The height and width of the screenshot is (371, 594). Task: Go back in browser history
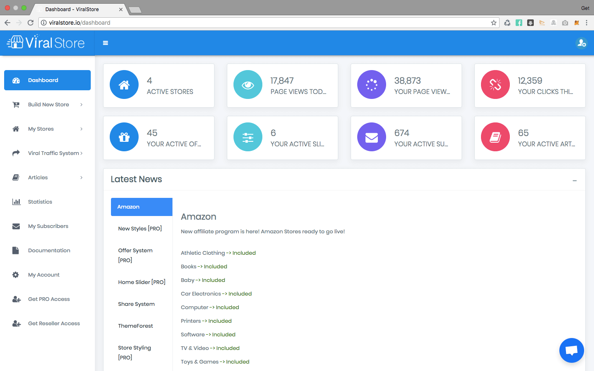(7, 23)
